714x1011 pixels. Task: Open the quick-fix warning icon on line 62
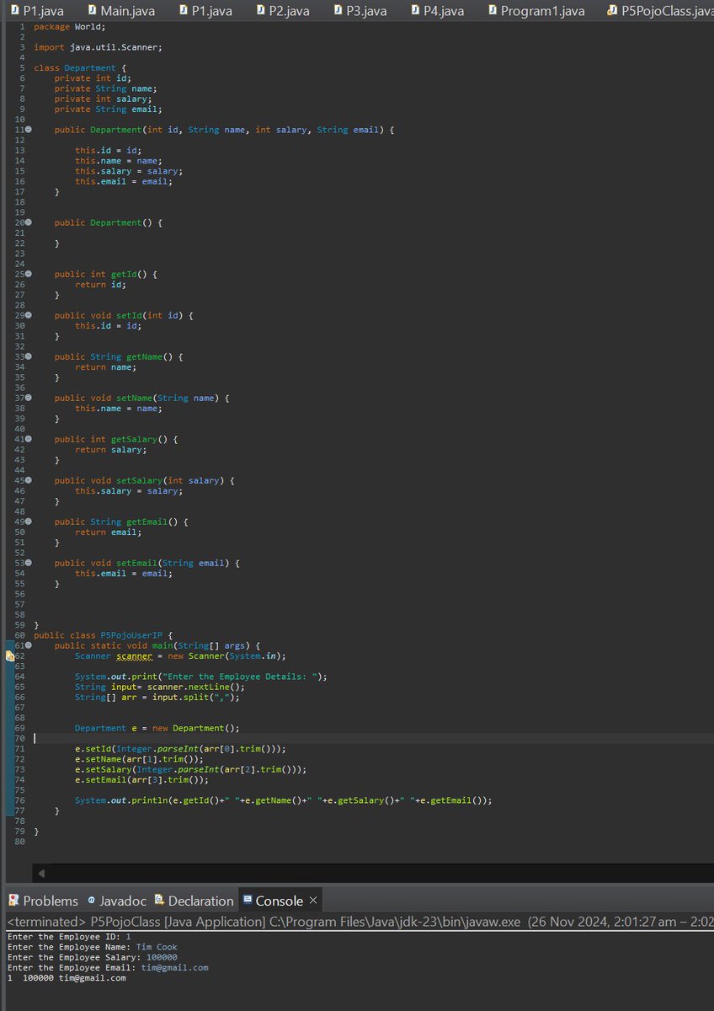pos(9,655)
